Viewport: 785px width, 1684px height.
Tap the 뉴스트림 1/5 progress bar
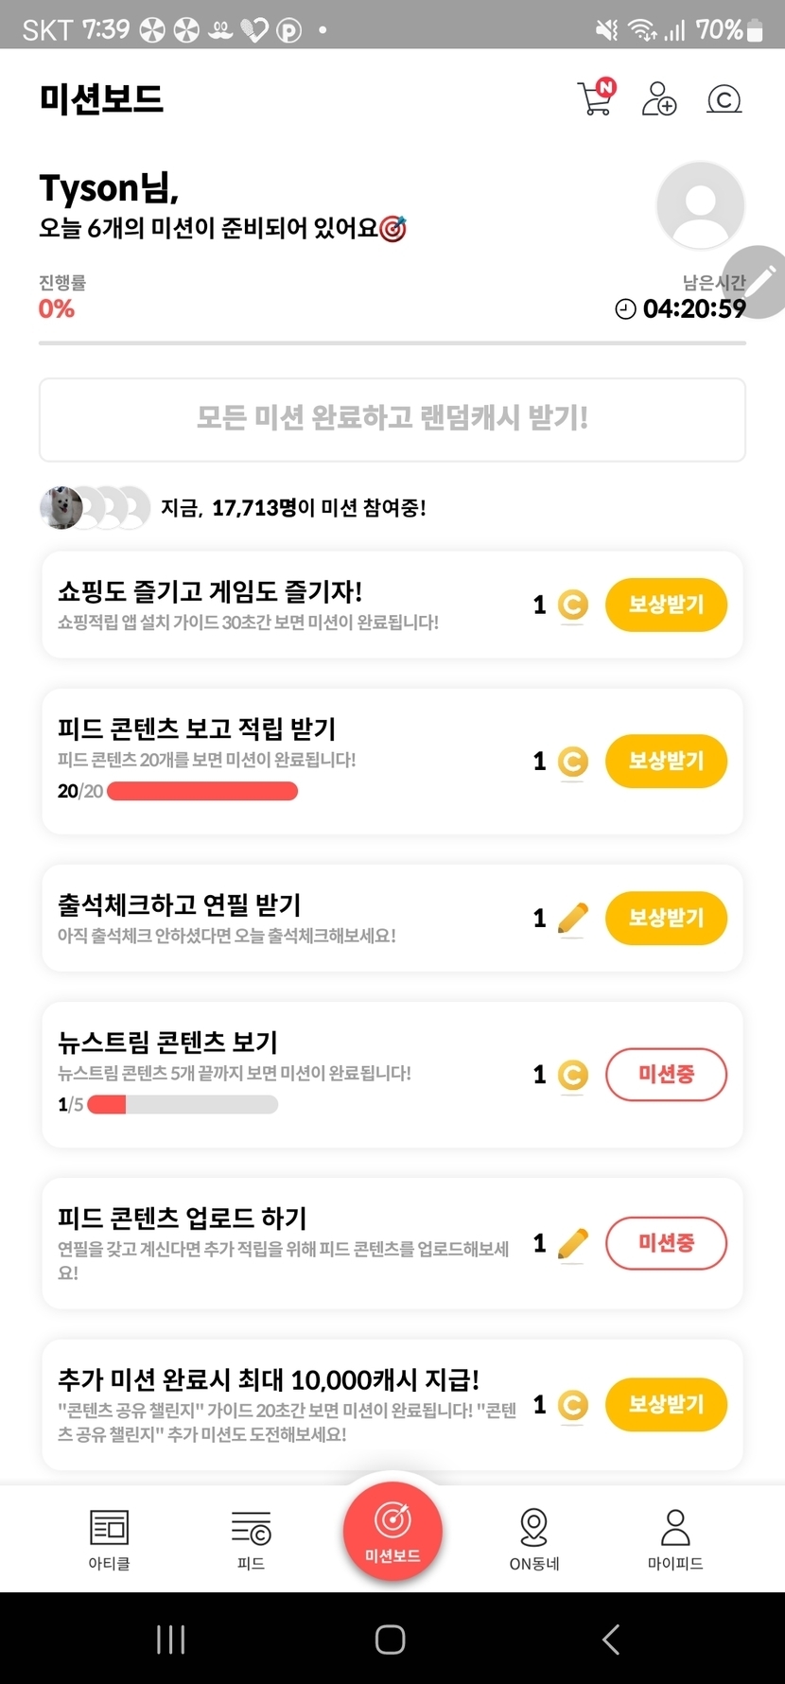pyautogui.click(x=183, y=1104)
